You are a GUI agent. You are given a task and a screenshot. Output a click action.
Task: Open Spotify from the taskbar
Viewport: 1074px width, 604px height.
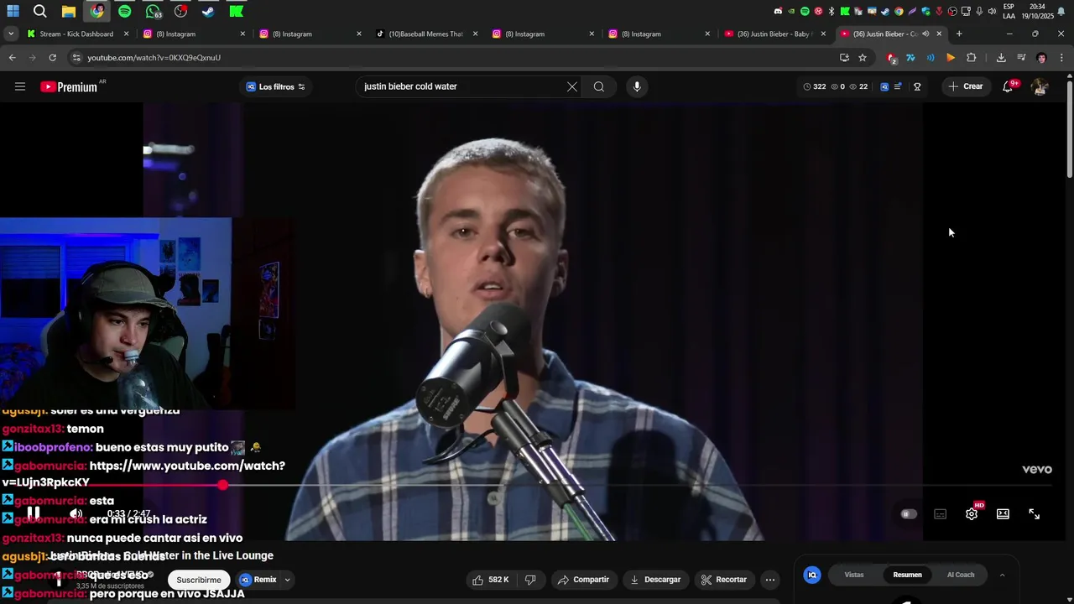124,11
